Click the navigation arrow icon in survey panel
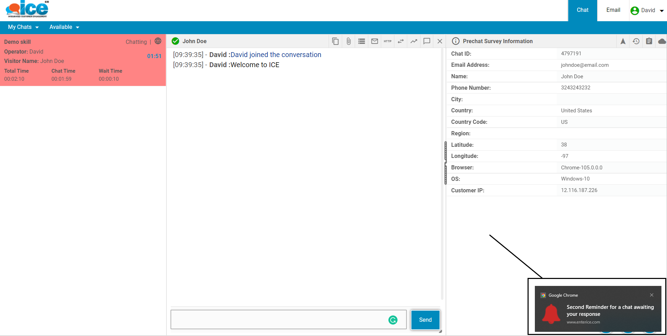The width and height of the screenshot is (667, 336). (623, 41)
